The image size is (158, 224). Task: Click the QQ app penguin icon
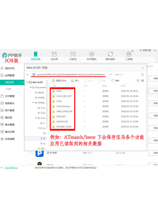[39, 164]
